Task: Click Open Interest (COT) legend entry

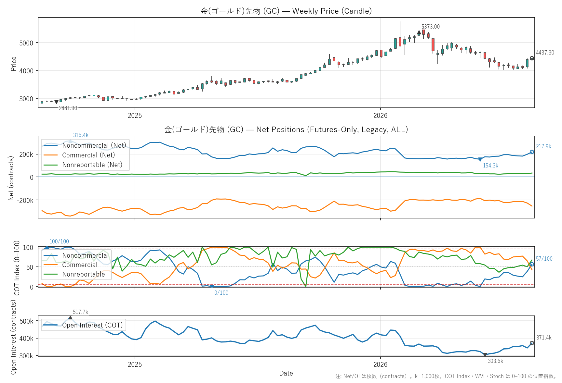Action: (x=83, y=325)
